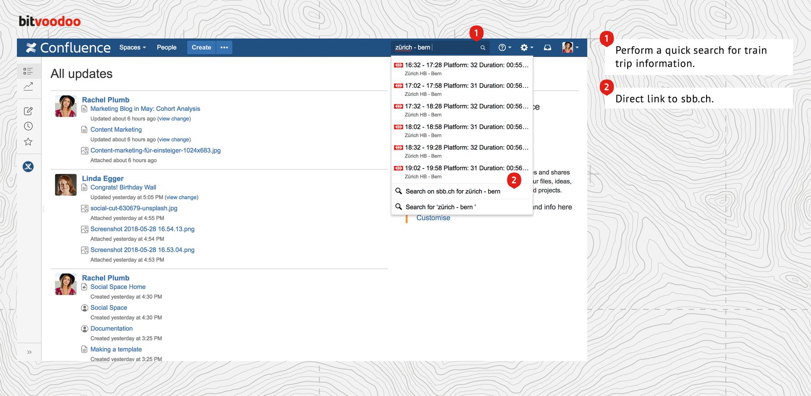Screen dimensions: 811x396
Task: Select the 17:32 - 18:28 train connection result
Action: click(x=462, y=110)
